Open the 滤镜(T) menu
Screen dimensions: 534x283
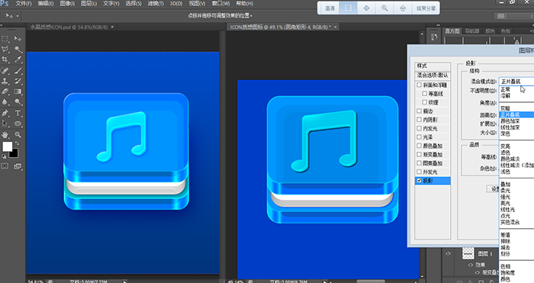pyautogui.click(x=156, y=3)
